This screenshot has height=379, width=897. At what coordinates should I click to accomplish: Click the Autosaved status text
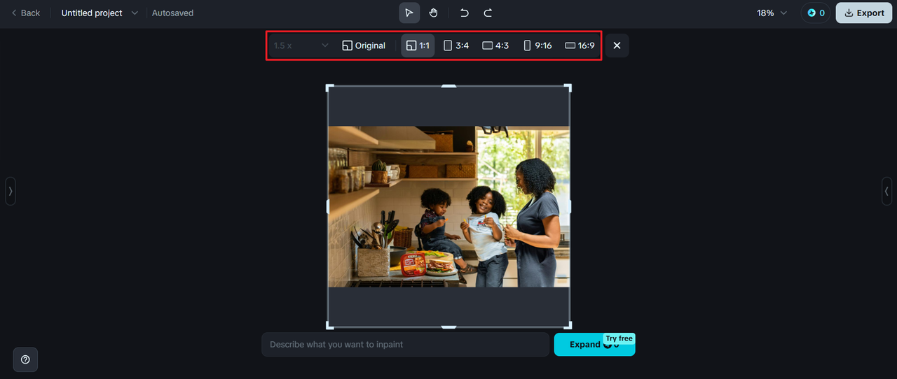pyautogui.click(x=172, y=13)
